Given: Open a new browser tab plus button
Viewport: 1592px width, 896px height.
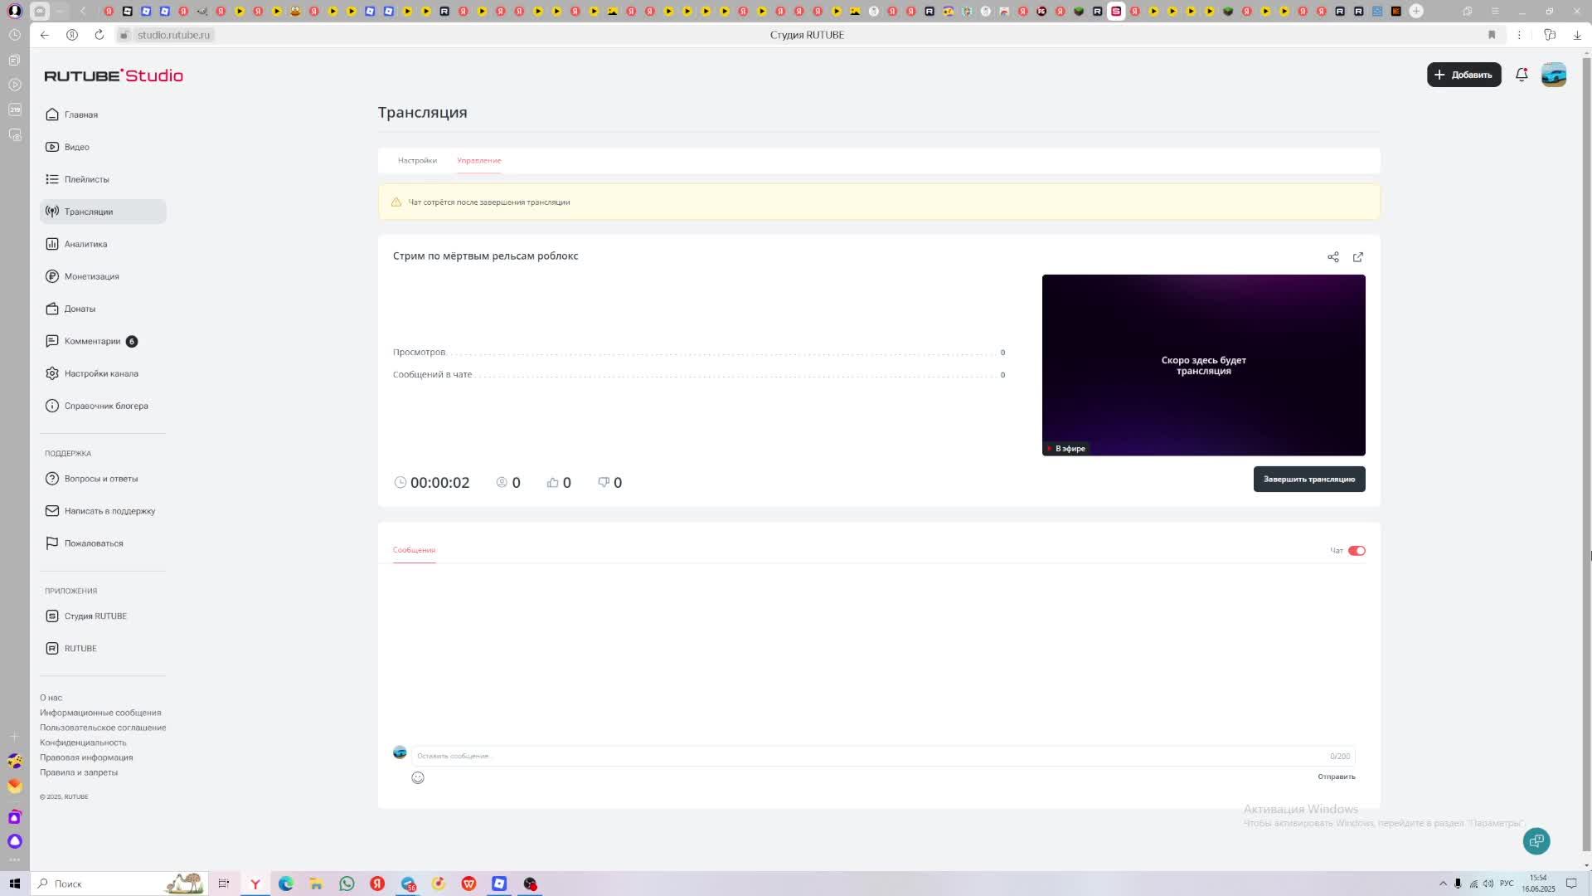Looking at the screenshot, I should pyautogui.click(x=1416, y=12).
